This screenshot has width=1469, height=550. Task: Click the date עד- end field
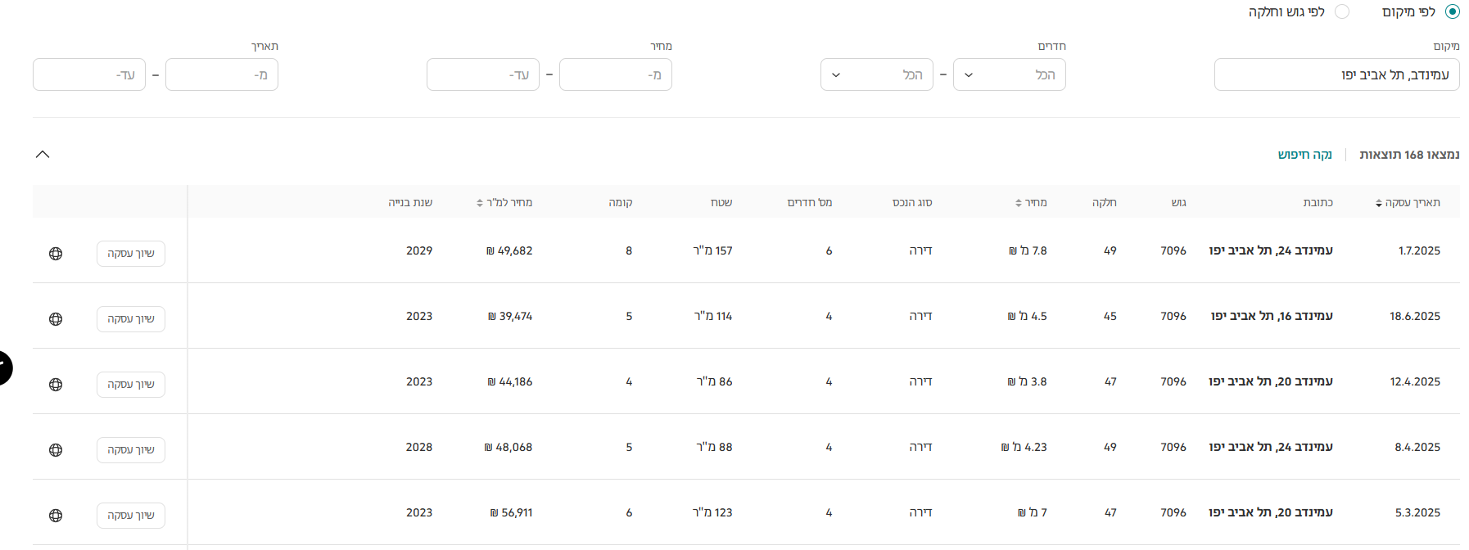89,74
